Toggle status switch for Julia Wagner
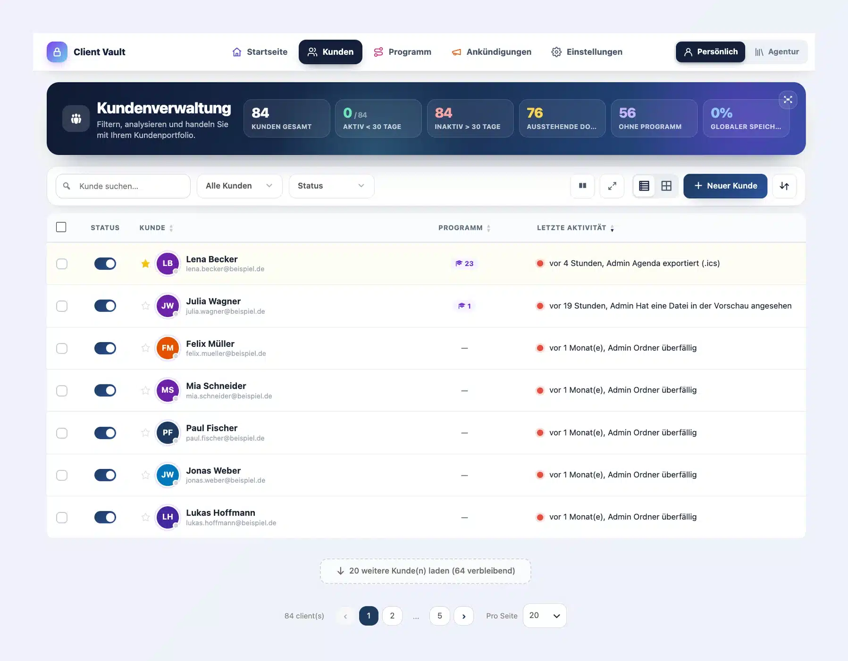Image resolution: width=848 pixels, height=661 pixels. pos(105,306)
